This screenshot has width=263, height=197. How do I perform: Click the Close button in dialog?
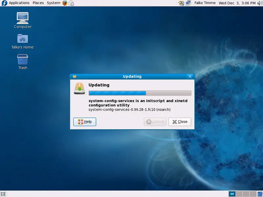[179, 122]
